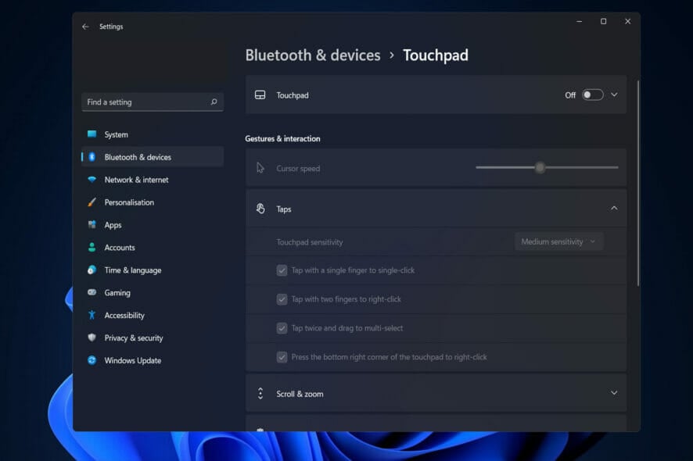Click the back arrow icon in Settings
The width and height of the screenshot is (693, 461).
point(85,27)
